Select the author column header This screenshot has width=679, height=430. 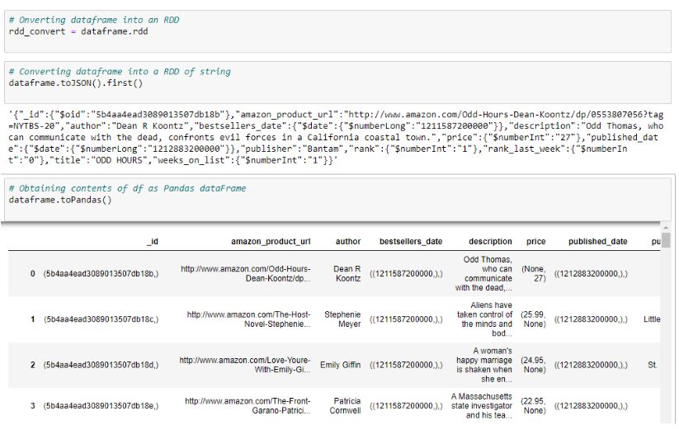pos(348,242)
